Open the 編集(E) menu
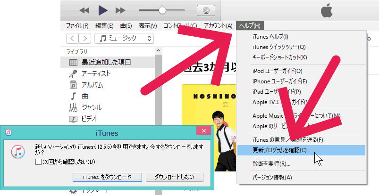The image size is (379, 195). [x=104, y=25]
